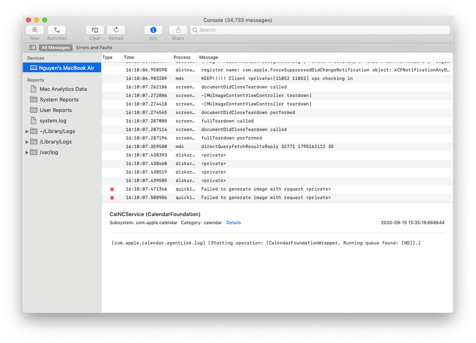Reload the console log

pos(116,30)
